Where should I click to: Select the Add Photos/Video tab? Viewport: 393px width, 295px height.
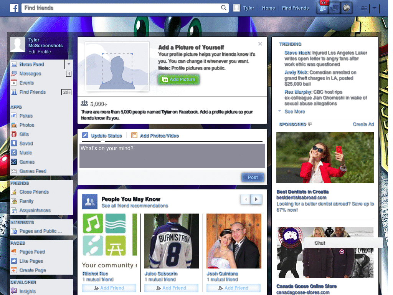pos(155,136)
